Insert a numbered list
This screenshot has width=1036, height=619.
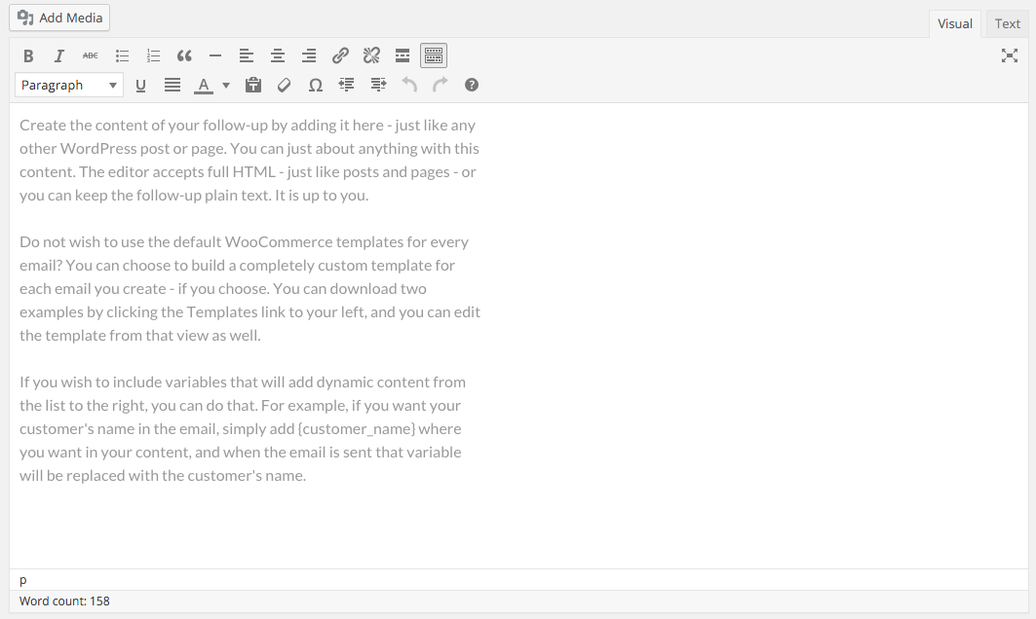153,55
